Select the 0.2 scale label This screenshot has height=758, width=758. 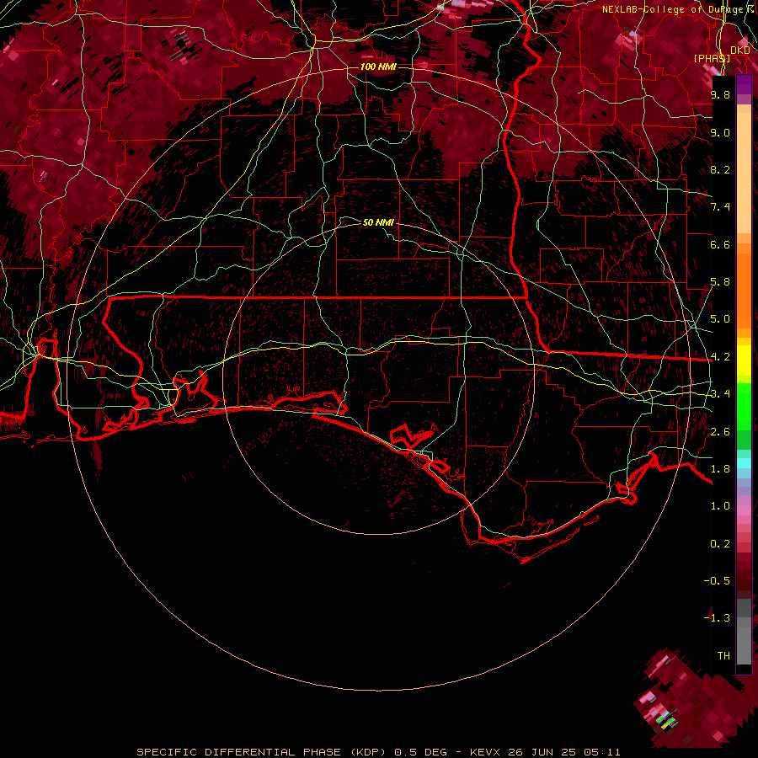720,544
